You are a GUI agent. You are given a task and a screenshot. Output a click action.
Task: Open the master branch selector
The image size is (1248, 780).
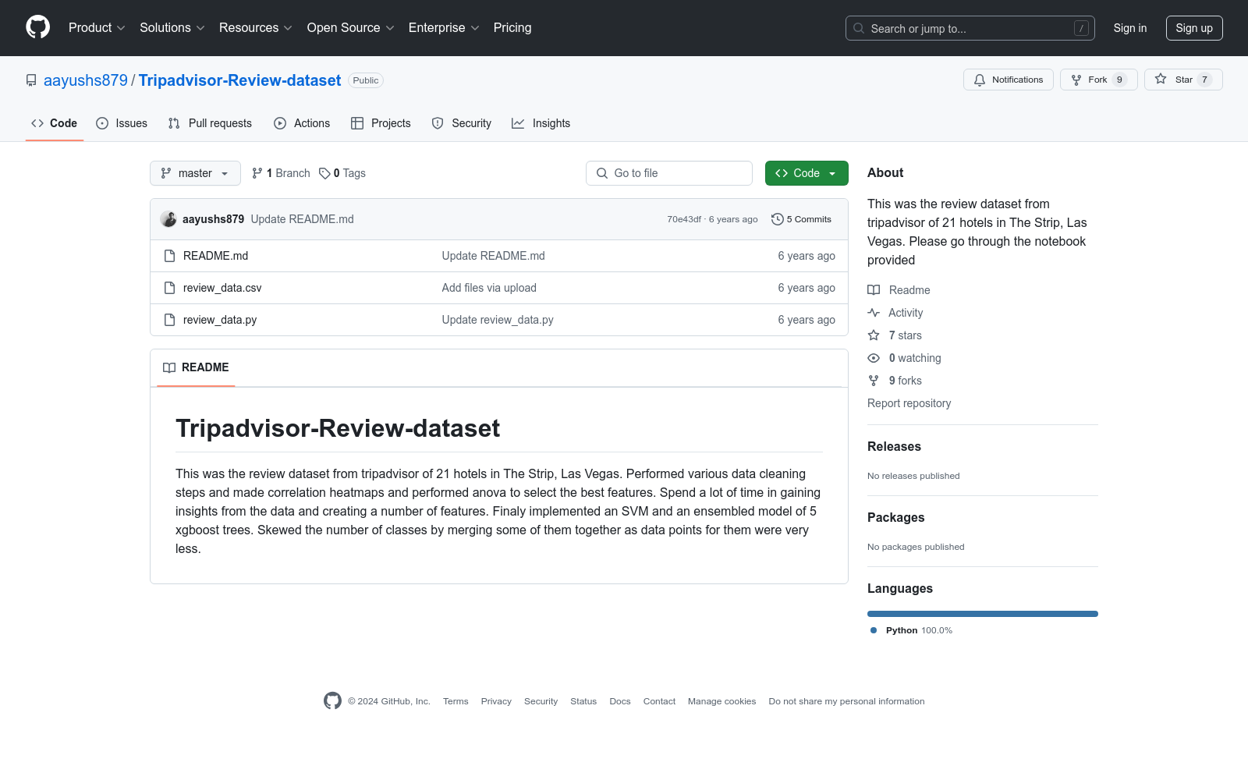195,173
